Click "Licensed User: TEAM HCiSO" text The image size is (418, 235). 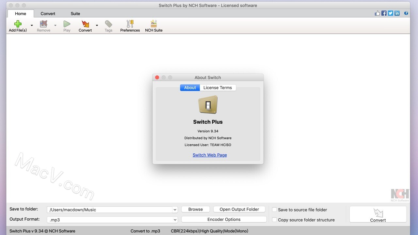click(x=208, y=145)
